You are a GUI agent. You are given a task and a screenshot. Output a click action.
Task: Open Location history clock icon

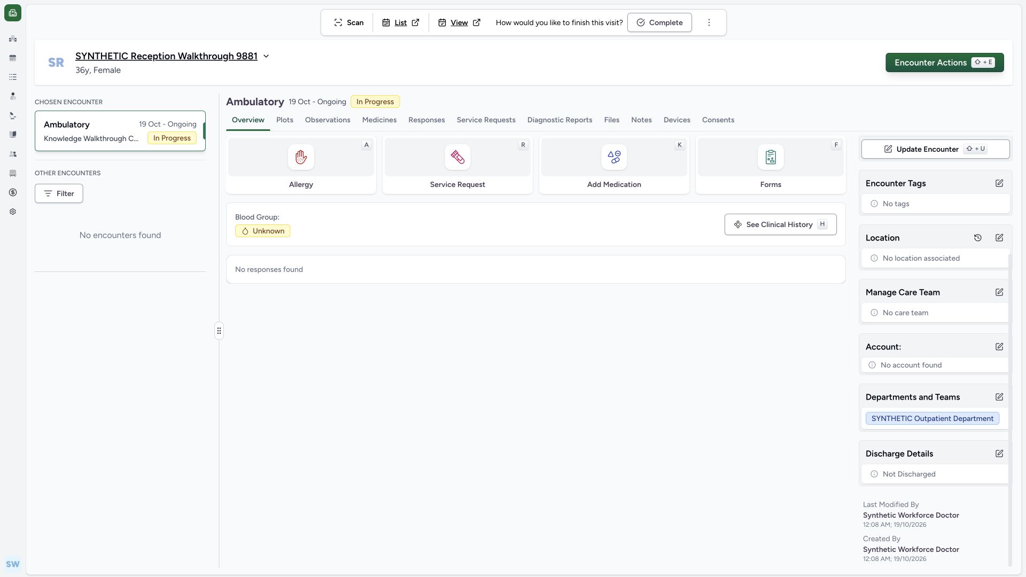pyautogui.click(x=978, y=238)
